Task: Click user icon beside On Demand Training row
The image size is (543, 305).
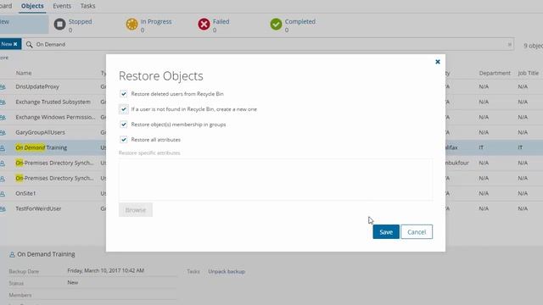Action: [3, 148]
